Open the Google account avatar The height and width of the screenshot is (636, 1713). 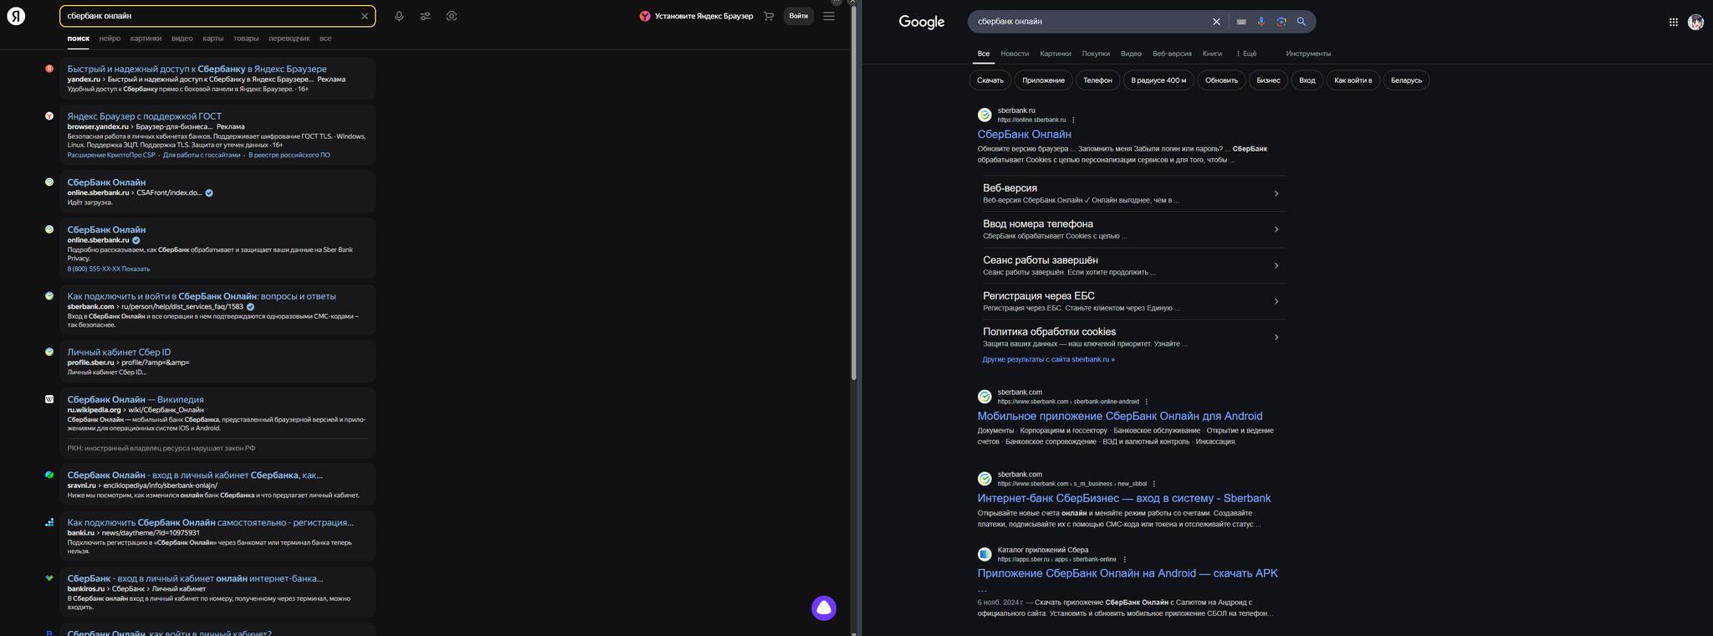[1695, 23]
